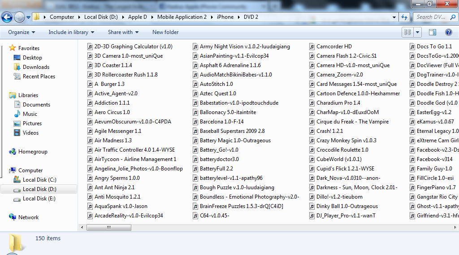Open the Documents library

(x=36, y=105)
